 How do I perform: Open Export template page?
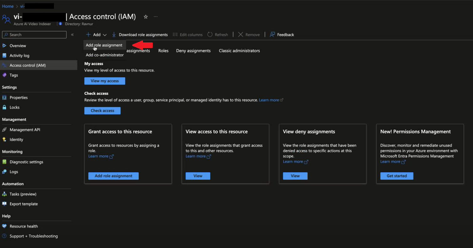24,204
